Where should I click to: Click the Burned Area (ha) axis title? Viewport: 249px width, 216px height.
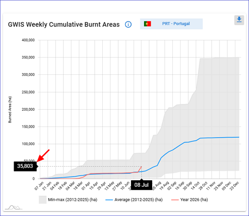tap(10, 110)
